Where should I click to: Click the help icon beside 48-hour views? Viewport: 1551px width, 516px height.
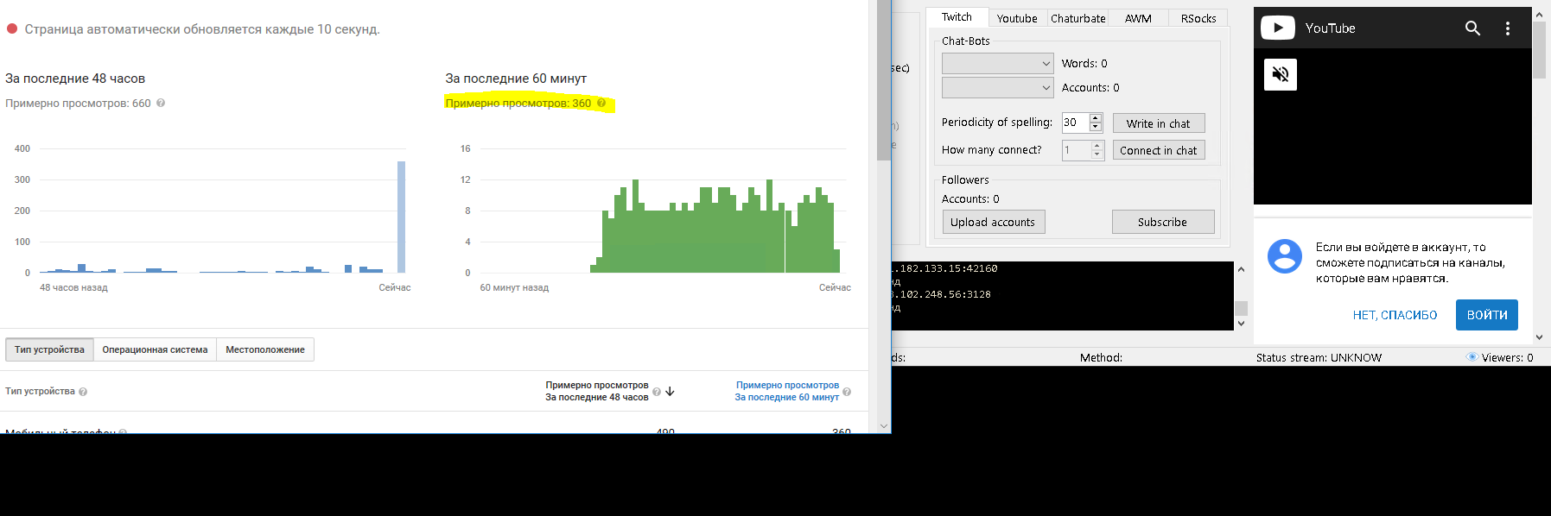pos(161,104)
